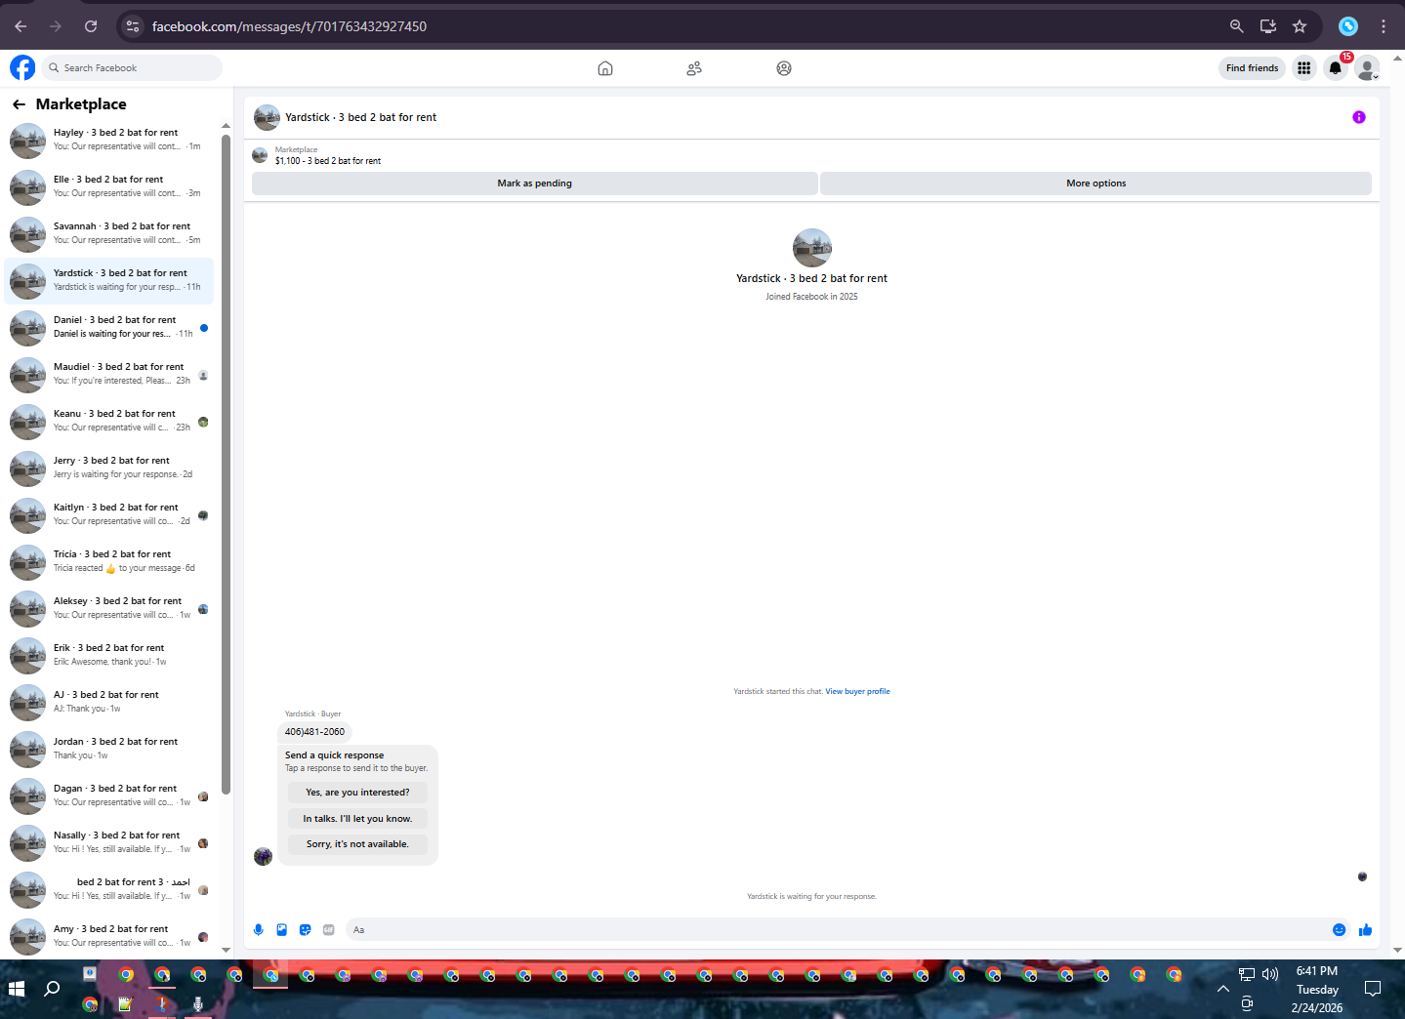The width and height of the screenshot is (1405, 1019).
Task: Open the View buyer profile link
Action: click(857, 691)
